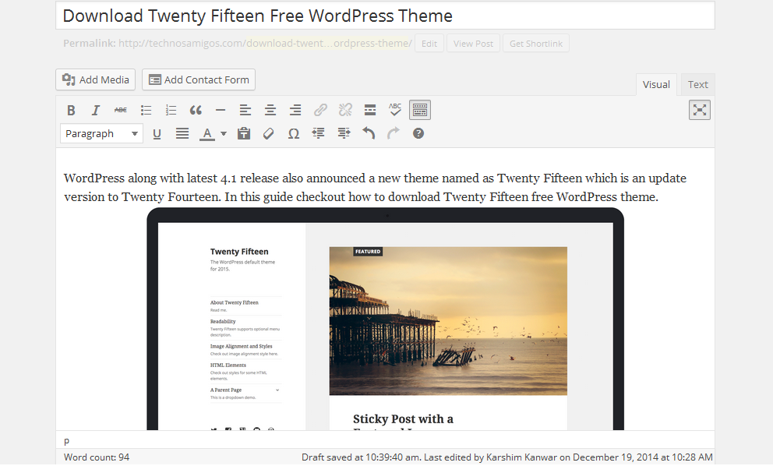Run the ABC spellcheck tool
773x466 pixels.
pos(395,110)
